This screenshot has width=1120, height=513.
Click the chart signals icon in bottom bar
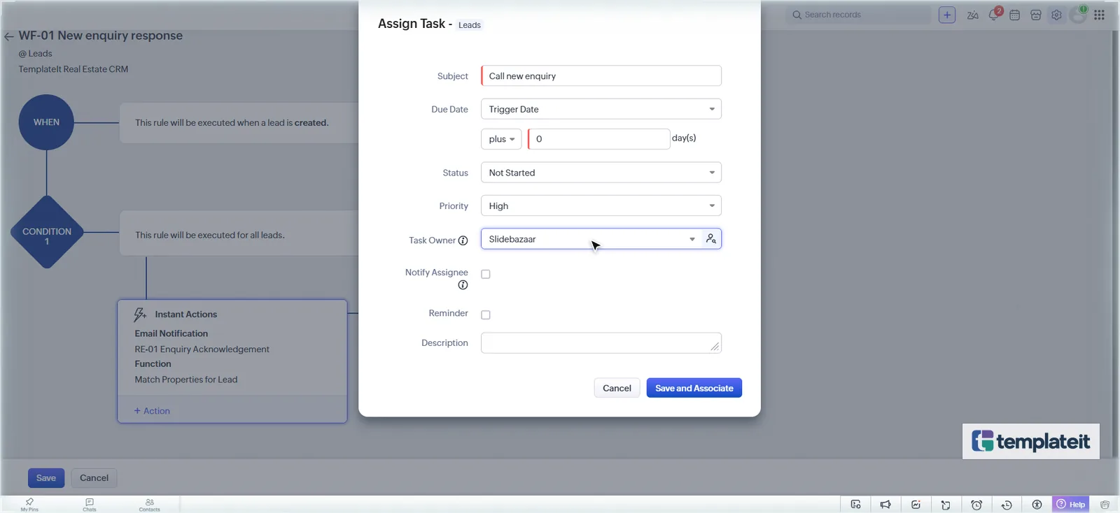click(x=916, y=505)
